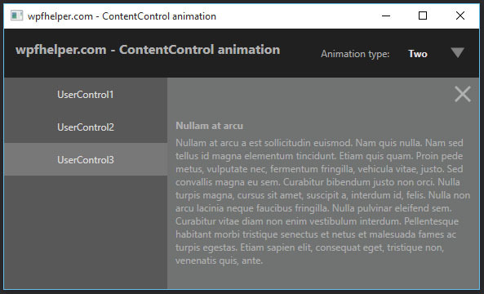Click blank header space left of Animation type
Screen dimensions: 484x294
pos(300,53)
